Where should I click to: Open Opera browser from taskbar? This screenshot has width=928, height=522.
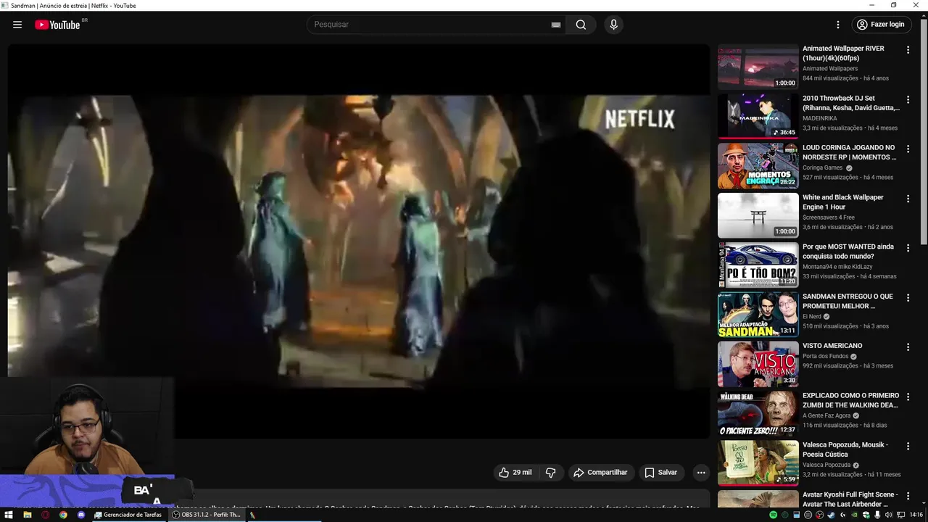(45, 515)
